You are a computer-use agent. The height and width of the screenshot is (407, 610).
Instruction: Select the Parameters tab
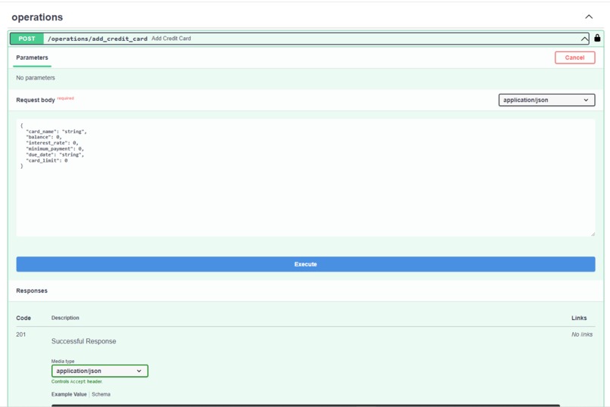coord(32,57)
